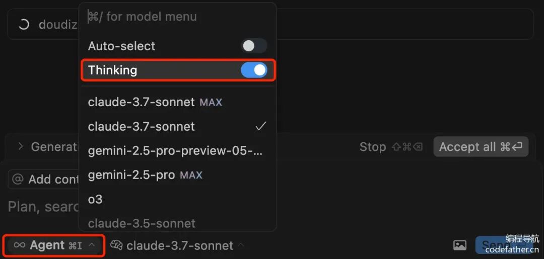This screenshot has width=544, height=259.
Task: Disable the Thinking switch
Action: click(253, 70)
